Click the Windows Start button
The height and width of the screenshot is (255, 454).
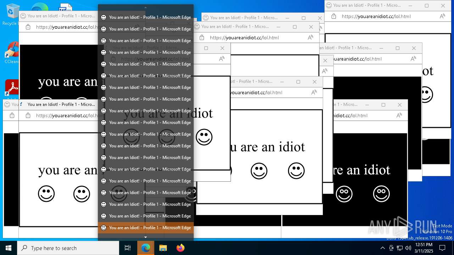click(9, 248)
